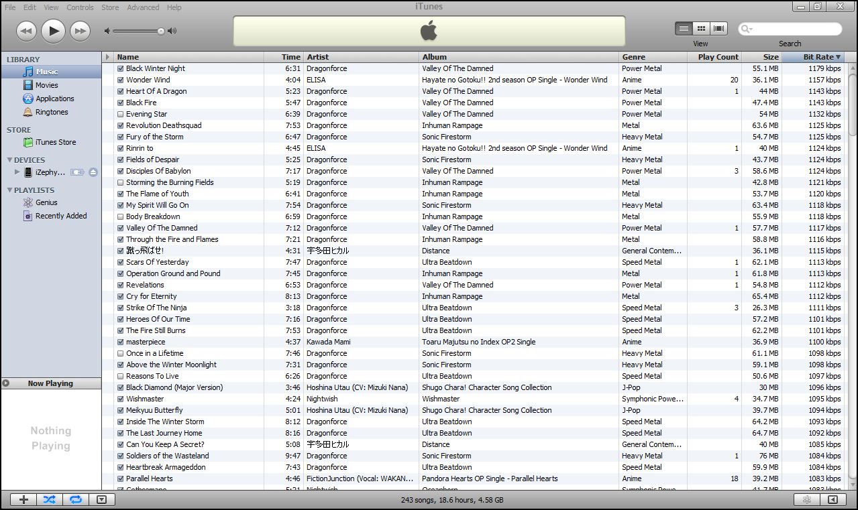Sort by the Name column header
Viewport: 858px width, 510px height.
pyautogui.click(x=189, y=57)
